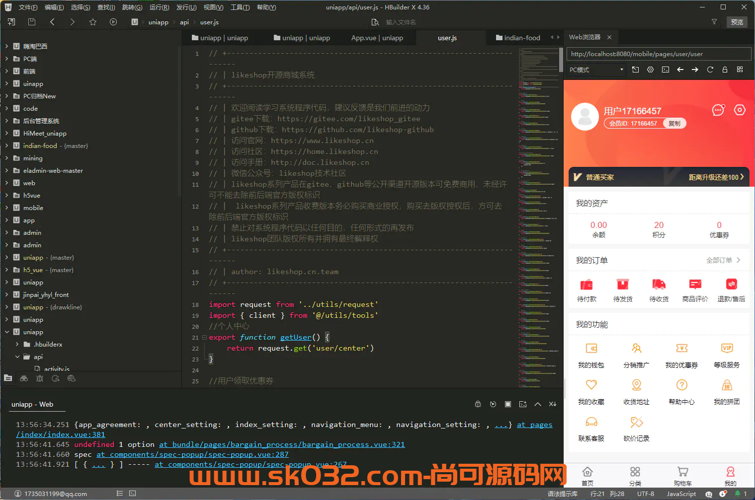
Task: Collapse the api folder
Action: tap(17, 357)
